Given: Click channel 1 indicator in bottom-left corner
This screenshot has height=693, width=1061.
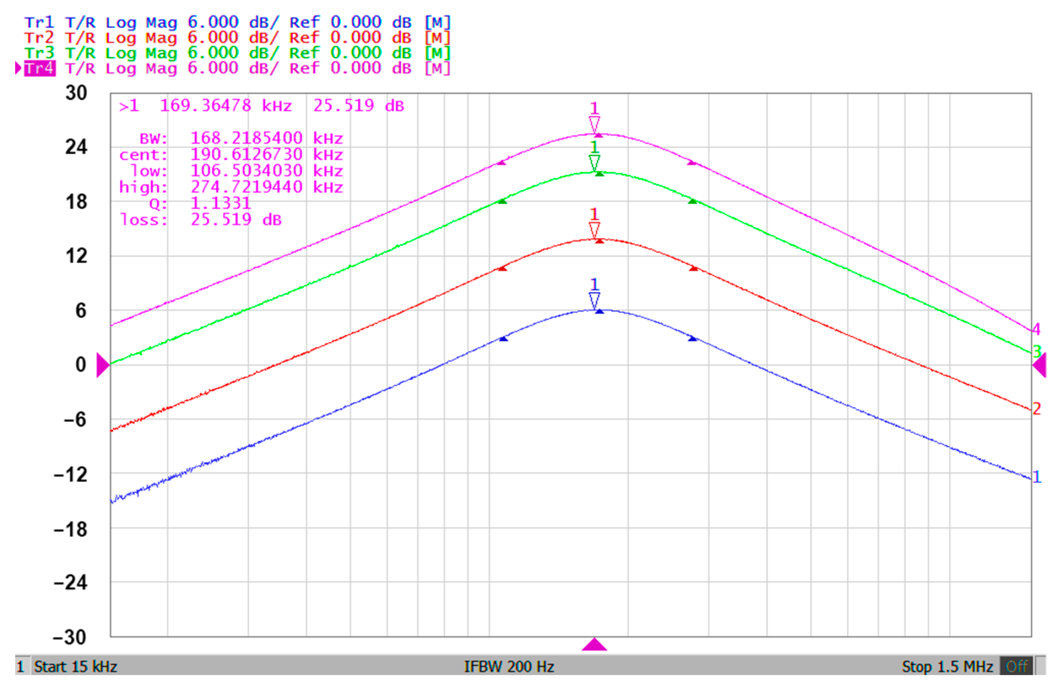Looking at the screenshot, I should click(21, 667).
